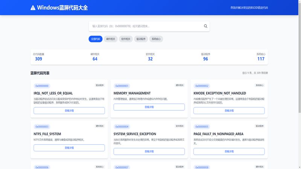The width and height of the screenshot is (301, 169).
Task: View details for IRQL_NOT_LESS_OR_EQUAL
Action: [x=69, y=110]
